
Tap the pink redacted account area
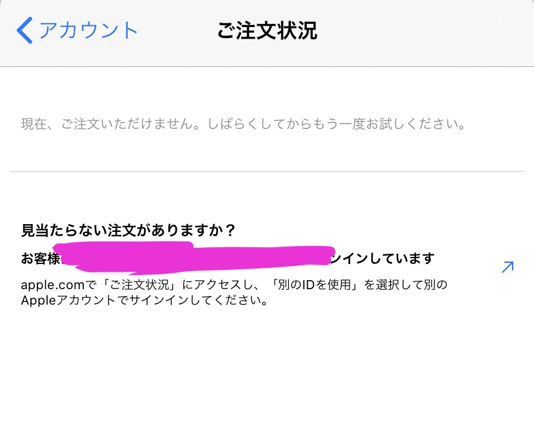(194, 258)
